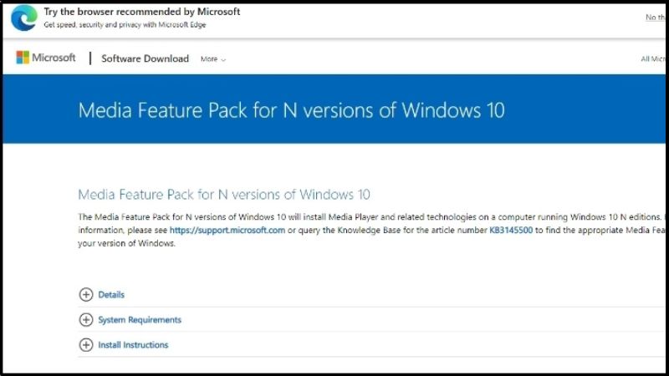Dismiss the Edge banner with No thanks
The image size is (669, 376).
(656, 17)
